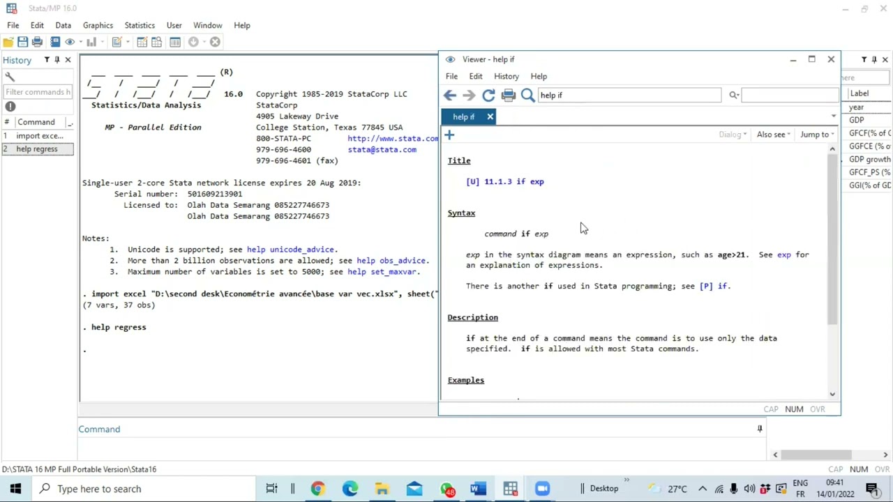The height and width of the screenshot is (502, 893).
Task: Open the Viewer dropdown arrow in Stata toolbar
Action: pos(80,42)
